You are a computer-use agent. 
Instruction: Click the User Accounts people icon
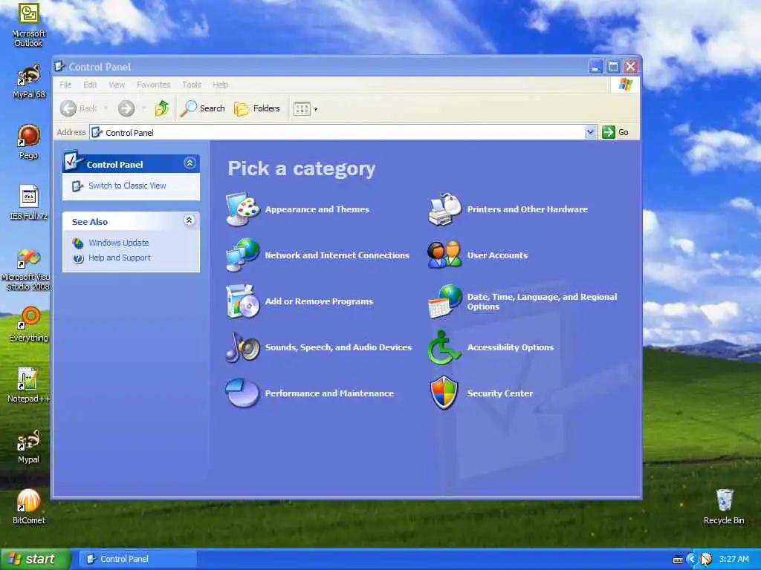[444, 255]
